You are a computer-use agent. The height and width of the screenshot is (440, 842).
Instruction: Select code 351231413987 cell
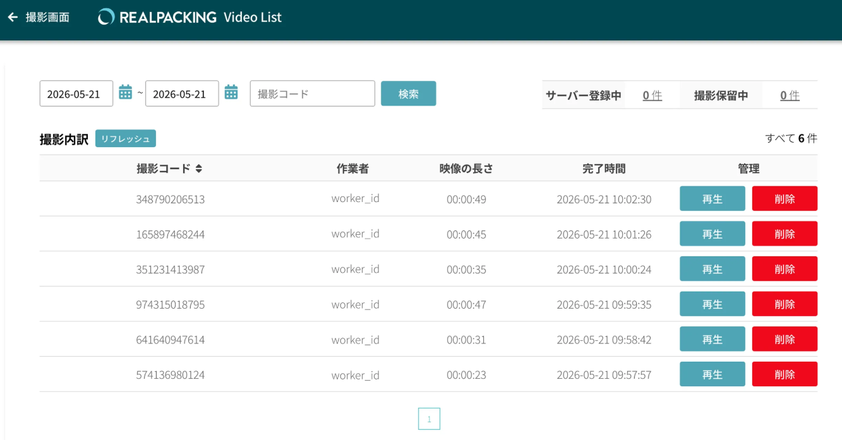coord(170,270)
